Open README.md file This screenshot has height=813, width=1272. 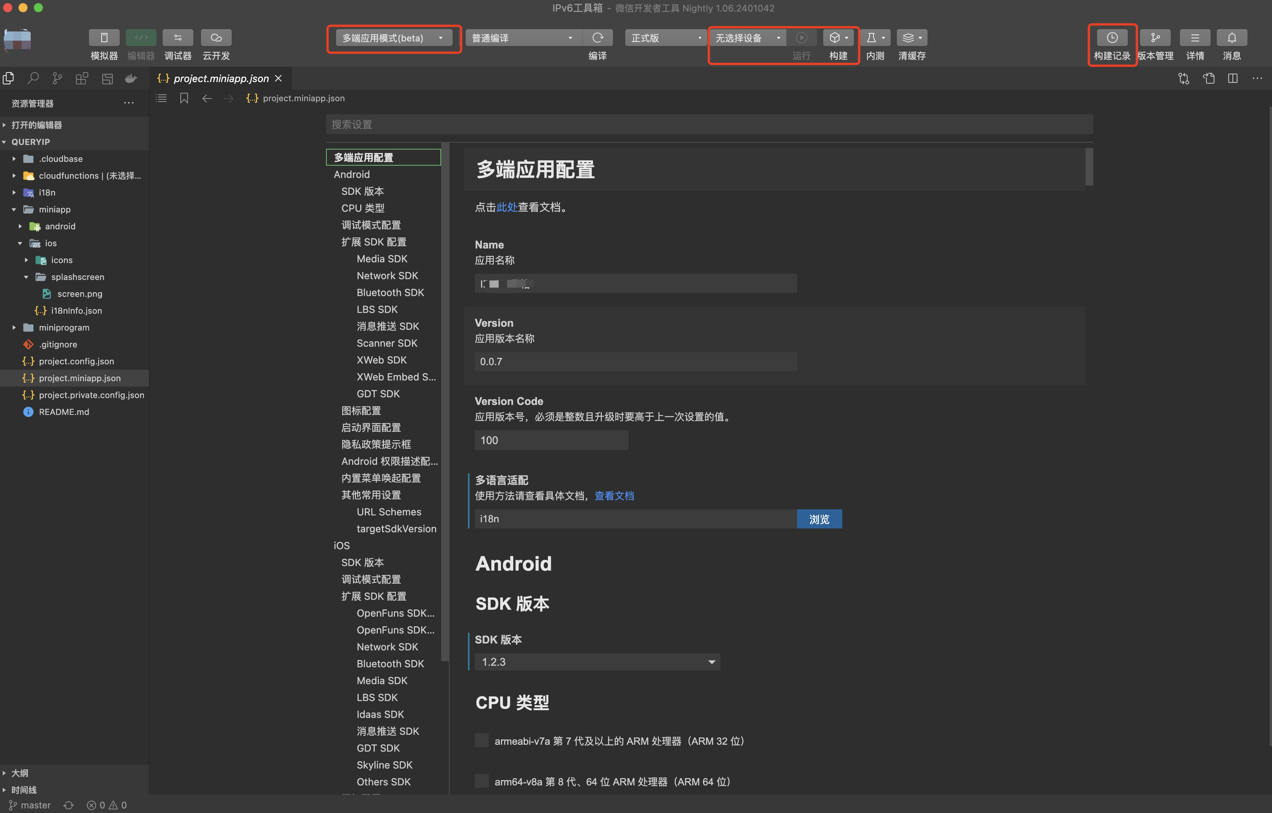point(74,412)
